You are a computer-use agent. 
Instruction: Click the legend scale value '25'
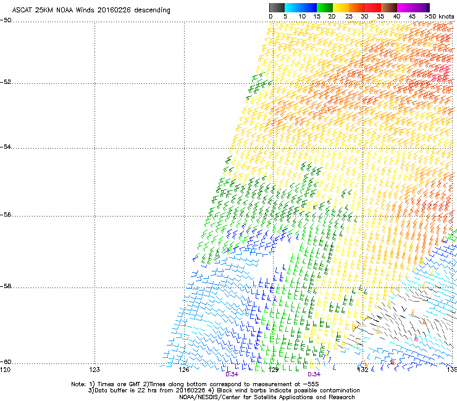[x=349, y=17]
